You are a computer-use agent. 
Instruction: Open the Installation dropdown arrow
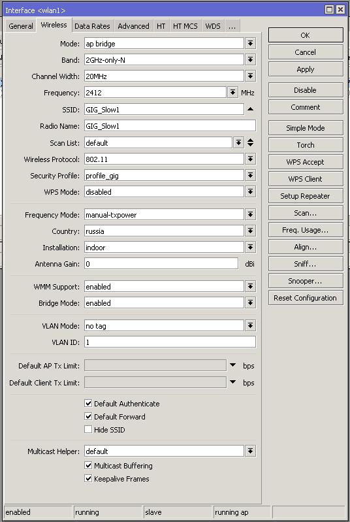(251, 247)
